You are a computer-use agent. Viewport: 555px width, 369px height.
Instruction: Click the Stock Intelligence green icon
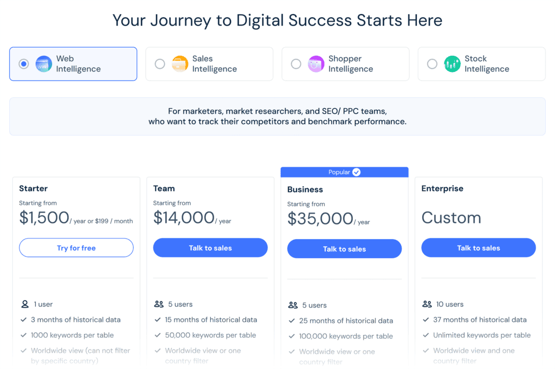(x=452, y=64)
